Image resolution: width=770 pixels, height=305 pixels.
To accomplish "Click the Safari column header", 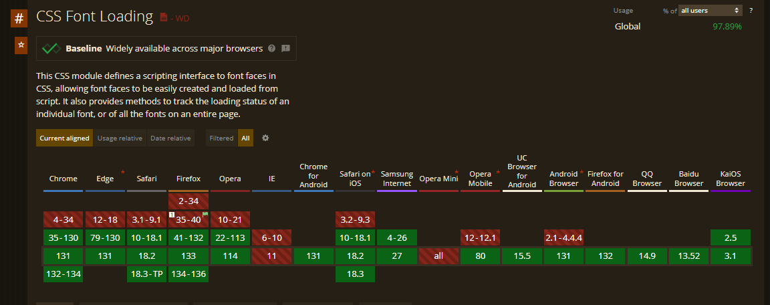I will coord(147,179).
